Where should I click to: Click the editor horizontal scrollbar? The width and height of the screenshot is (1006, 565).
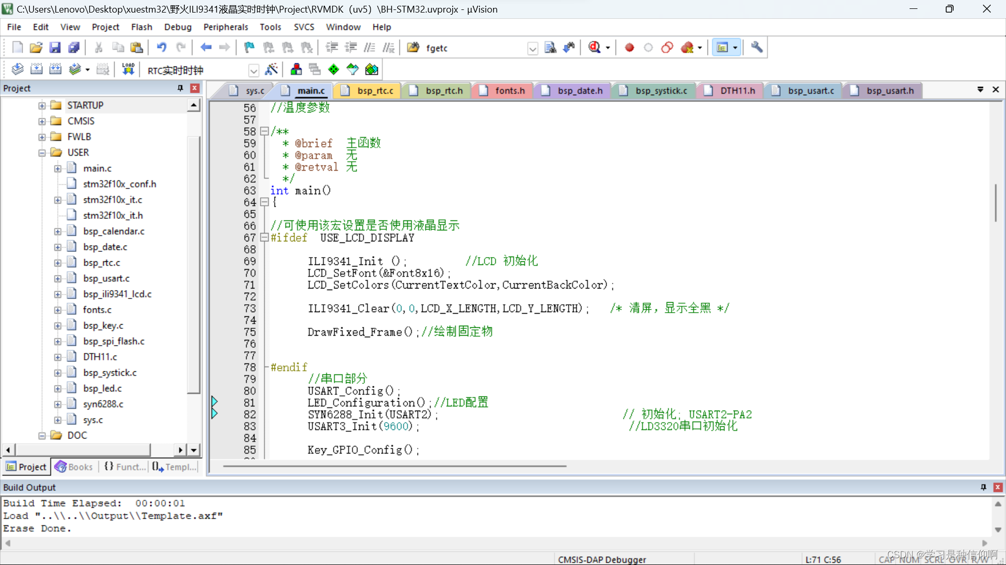click(x=394, y=466)
